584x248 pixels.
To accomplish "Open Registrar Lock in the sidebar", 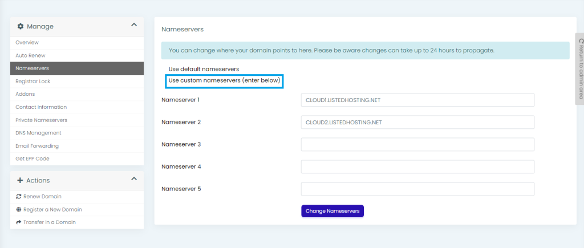I will tap(33, 82).
